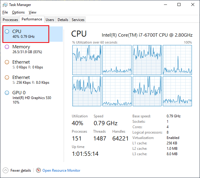200x178 pixels.
Task: Click the L3 cache 8.0 MB value
Action: pos(172,154)
